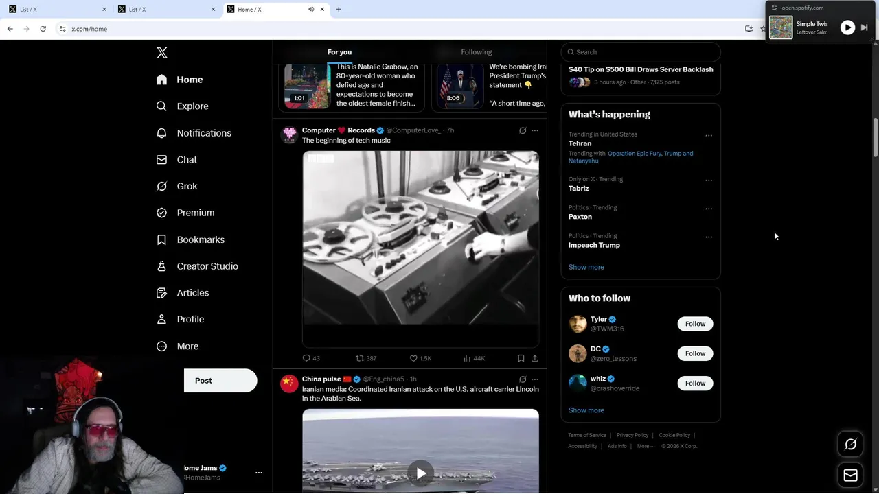Open Home in left navigation

coord(179,80)
